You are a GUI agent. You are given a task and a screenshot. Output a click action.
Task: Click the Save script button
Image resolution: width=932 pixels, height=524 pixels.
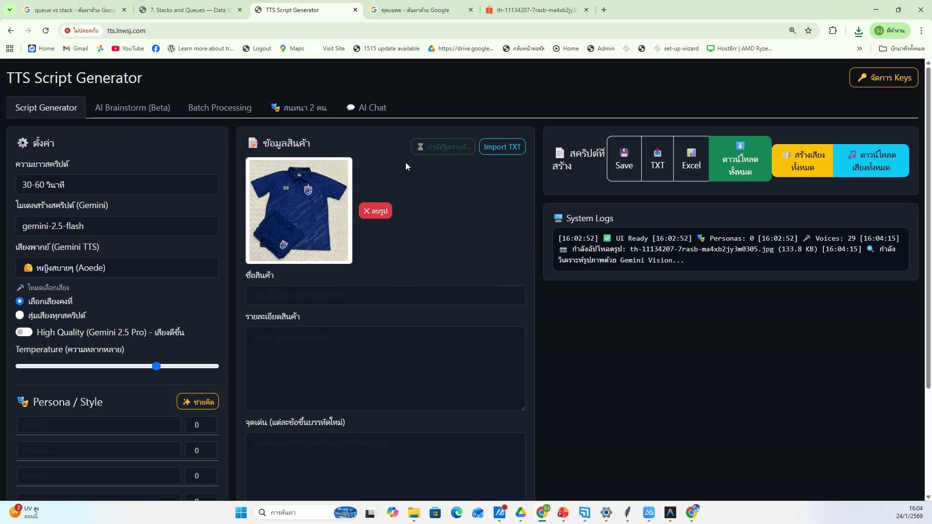tap(624, 159)
